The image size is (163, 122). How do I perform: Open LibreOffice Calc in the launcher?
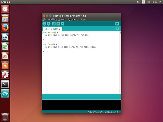(x=5, y=46)
